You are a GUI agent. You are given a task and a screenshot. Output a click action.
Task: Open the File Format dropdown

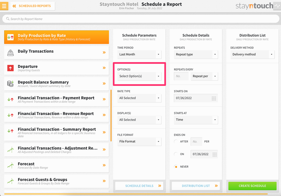pyautogui.click(x=139, y=142)
